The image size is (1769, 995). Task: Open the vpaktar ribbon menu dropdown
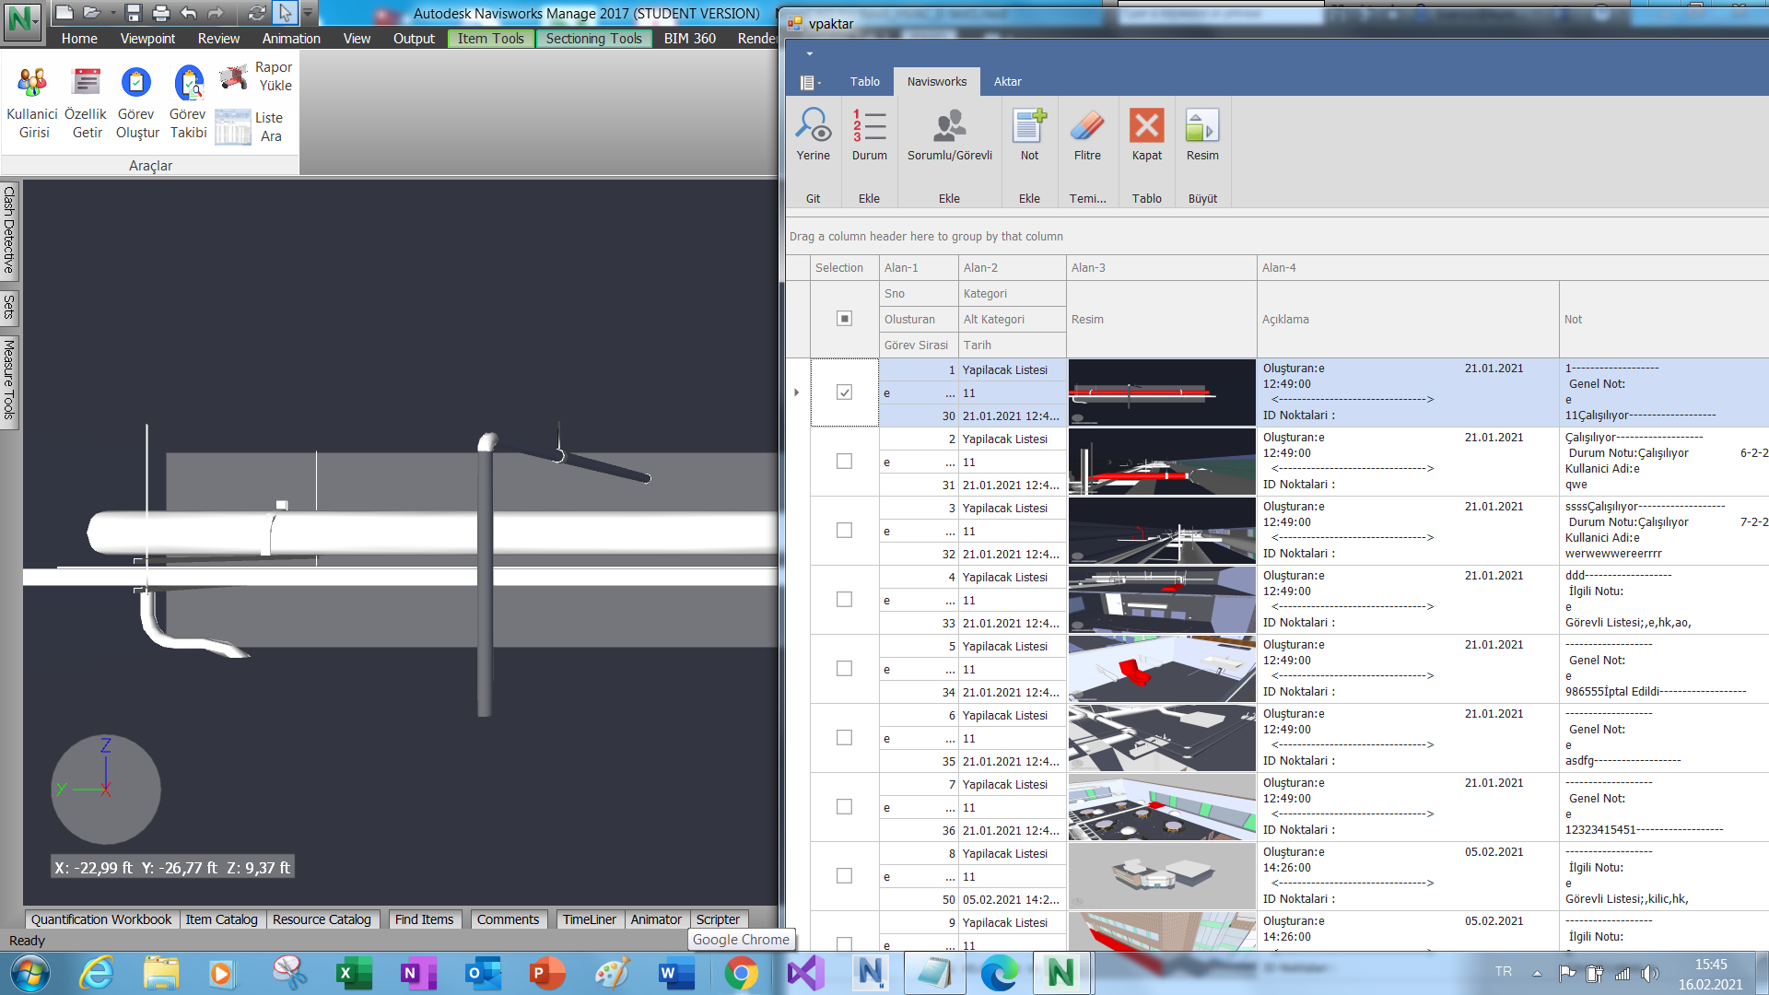810,82
